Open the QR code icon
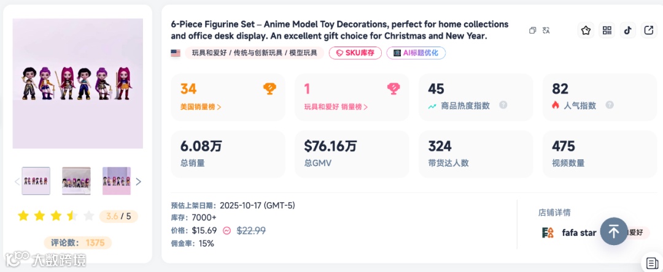663x272 pixels. tap(607, 30)
